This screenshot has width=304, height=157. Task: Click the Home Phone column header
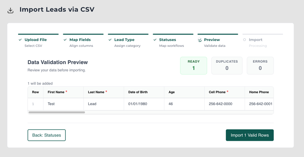[x=259, y=92]
